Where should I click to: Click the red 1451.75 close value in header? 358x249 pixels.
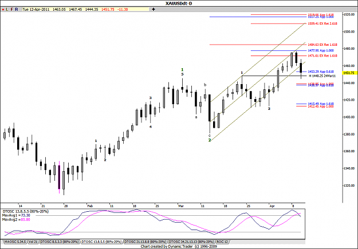coord(108,9)
